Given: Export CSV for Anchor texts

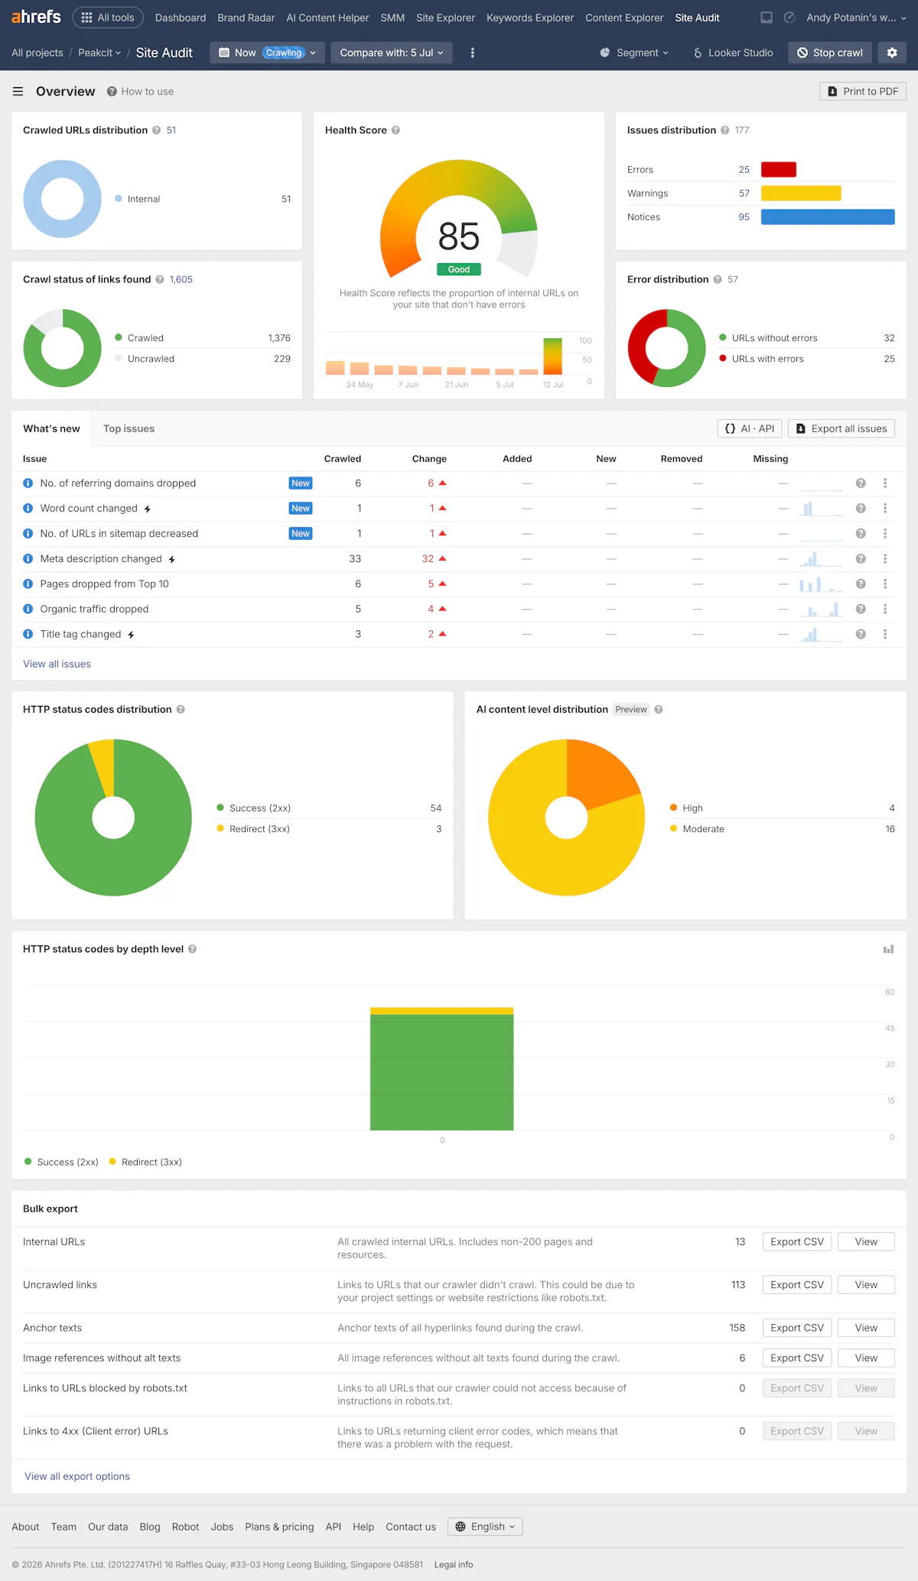Looking at the screenshot, I should coord(797,1328).
